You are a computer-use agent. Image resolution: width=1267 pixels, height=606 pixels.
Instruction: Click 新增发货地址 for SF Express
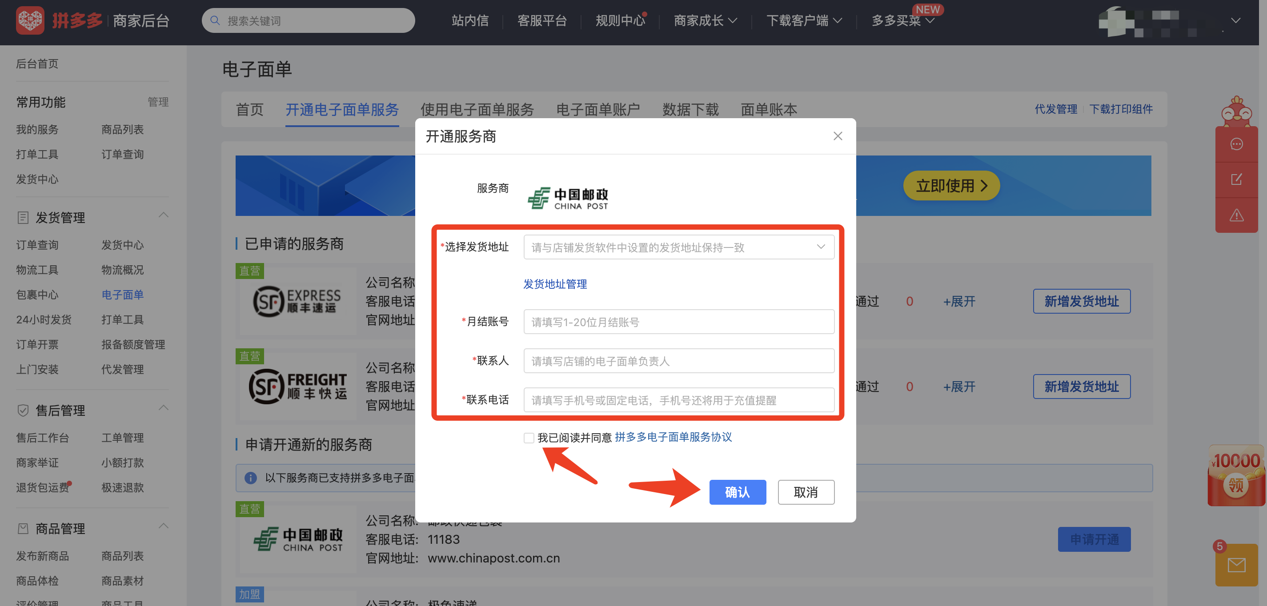coord(1082,301)
